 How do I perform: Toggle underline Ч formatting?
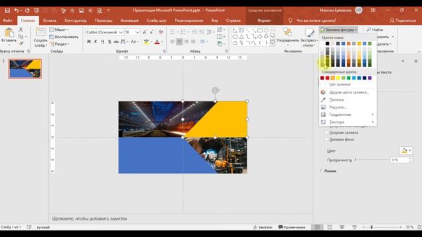[x=102, y=41]
